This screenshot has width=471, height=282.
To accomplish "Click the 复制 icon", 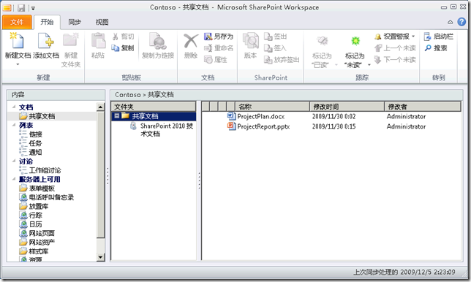I will coord(116,48).
